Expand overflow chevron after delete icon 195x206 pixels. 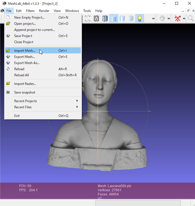pos(184,19)
